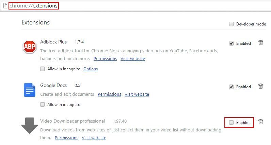This screenshot has width=271, height=145.
Task: Allow Google Docs in incognito
Action: [x=42, y=105]
